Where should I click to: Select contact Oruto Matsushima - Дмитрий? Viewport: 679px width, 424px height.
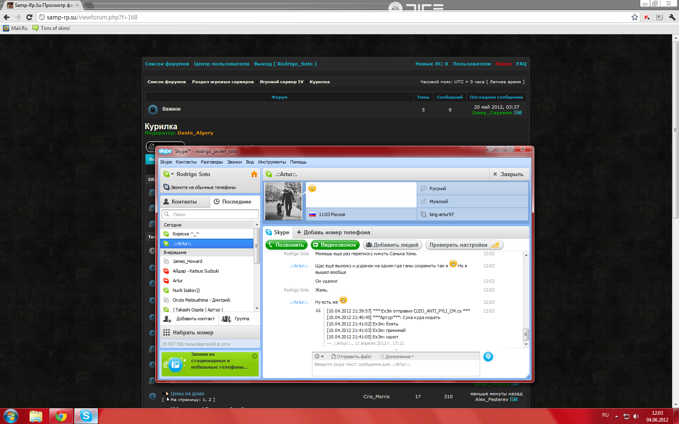(x=207, y=300)
